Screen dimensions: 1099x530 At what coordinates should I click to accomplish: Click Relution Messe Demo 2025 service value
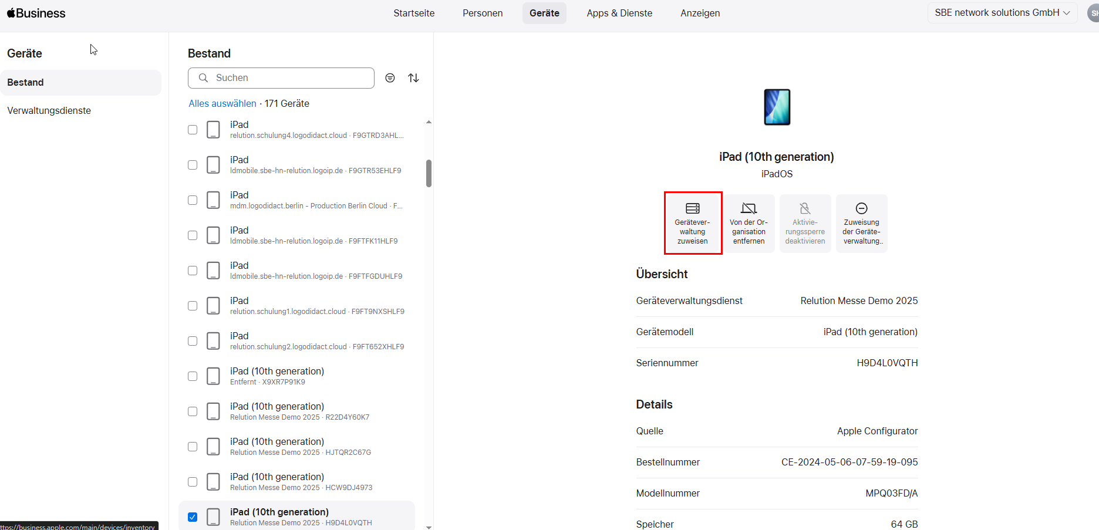859,301
